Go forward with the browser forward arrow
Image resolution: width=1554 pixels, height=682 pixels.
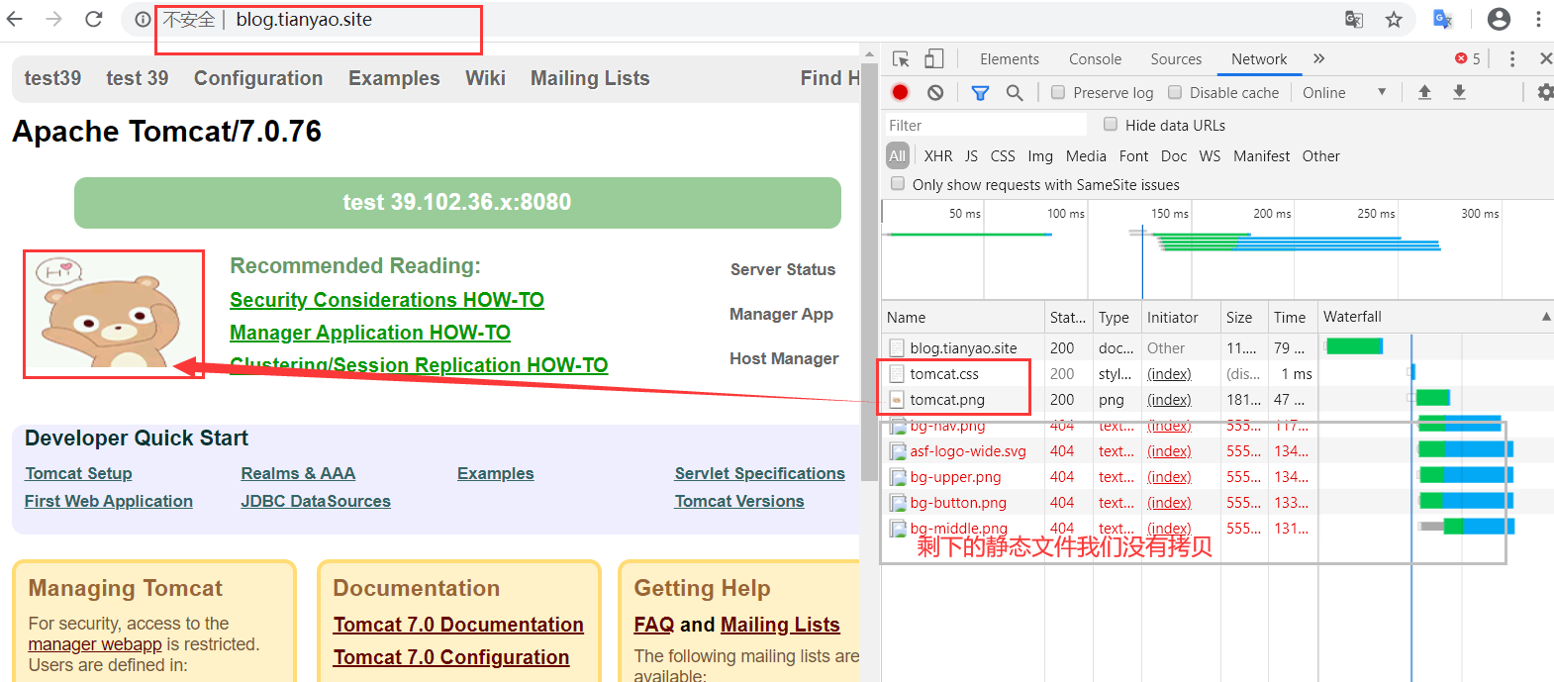pos(54,19)
